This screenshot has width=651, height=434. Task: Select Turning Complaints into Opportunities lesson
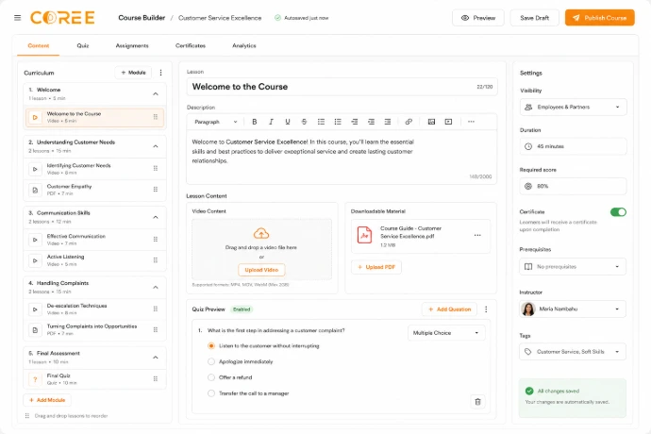(95, 330)
